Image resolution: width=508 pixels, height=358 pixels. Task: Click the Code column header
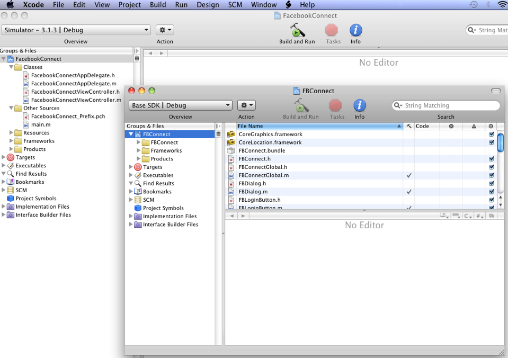[x=427, y=126]
